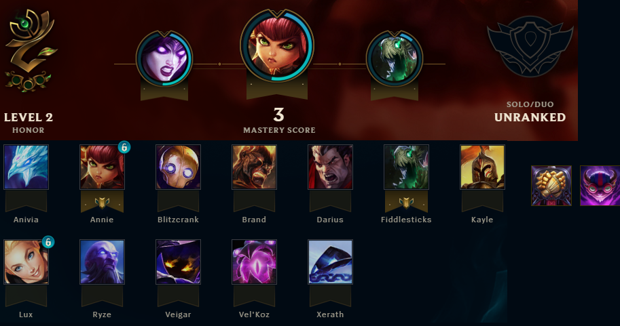Click the golden gauntlet icon on right

pyautogui.click(x=551, y=186)
